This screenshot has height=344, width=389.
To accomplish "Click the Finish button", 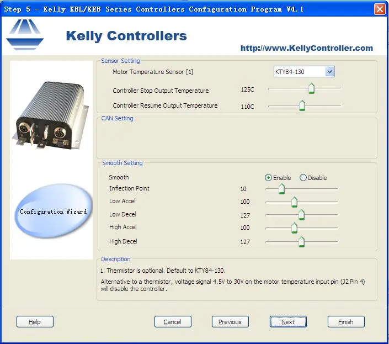I will pos(346,322).
